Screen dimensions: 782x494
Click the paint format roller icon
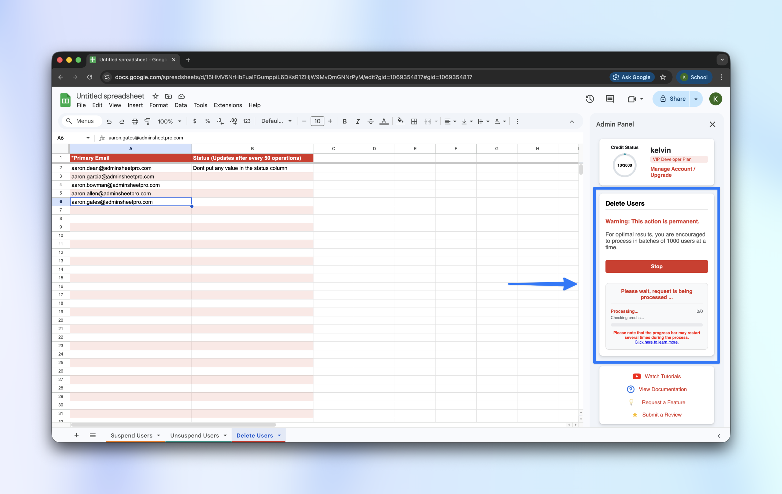[148, 121]
